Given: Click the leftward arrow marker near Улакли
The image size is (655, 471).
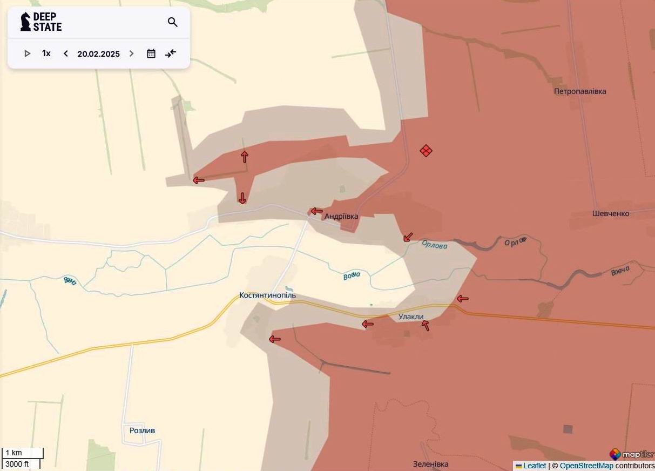Looking at the screenshot, I should (368, 324).
